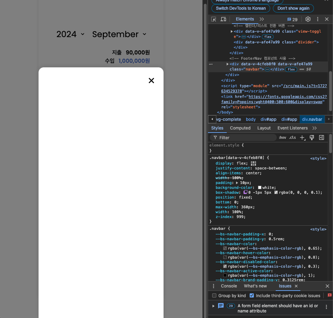Click the form field issue message icon
Viewport: 333px width, 318px height.
pyautogui.click(x=220, y=306)
